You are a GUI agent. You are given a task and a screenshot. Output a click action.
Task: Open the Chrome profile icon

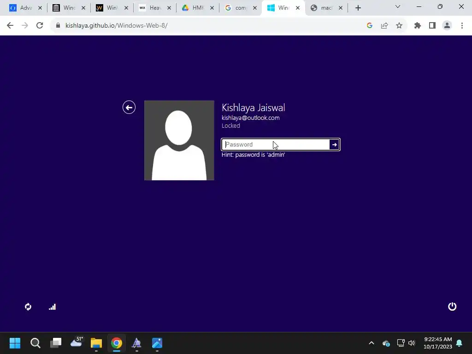click(447, 26)
